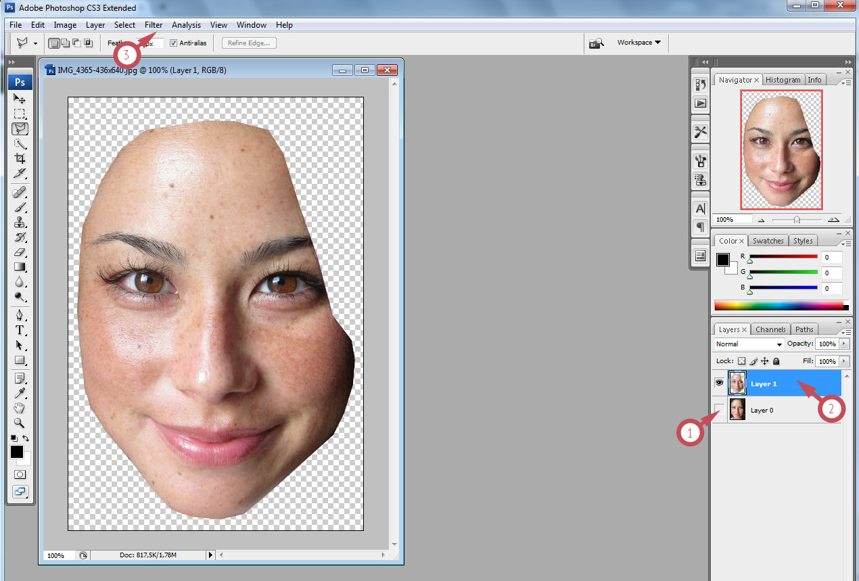Click the Refine Edge button
Screen dimensions: 859x581
(x=249, y=43)
